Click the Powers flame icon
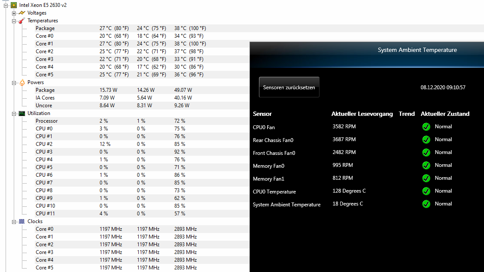Image resolution: width=484 pixels, height=272 pixels. 21,82
